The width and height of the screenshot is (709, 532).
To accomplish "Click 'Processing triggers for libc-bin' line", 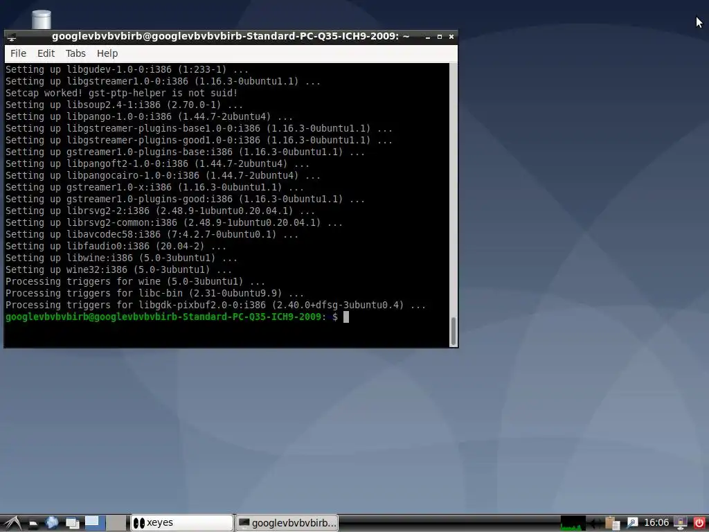I will tap(154, 294).
